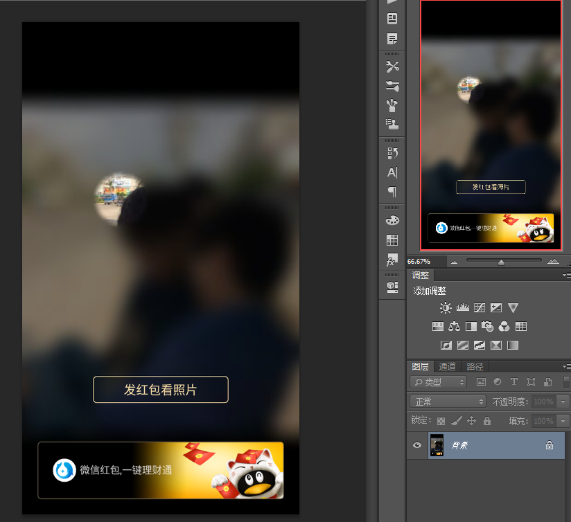The image size is (571, 522).
Task: Add a Levels adjustment
Action: pos(462,308)
